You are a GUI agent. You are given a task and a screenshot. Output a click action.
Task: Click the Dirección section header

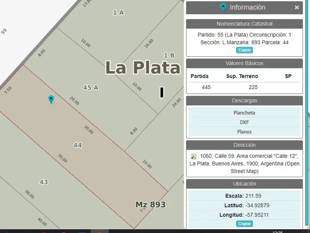tap(244, 145)
